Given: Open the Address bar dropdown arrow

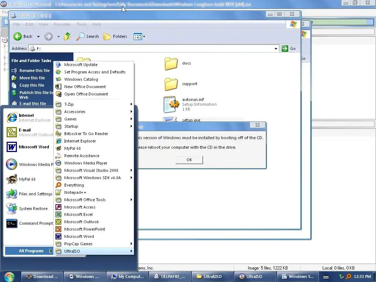Looking at the screenshot, I should (x=276, y=49).
